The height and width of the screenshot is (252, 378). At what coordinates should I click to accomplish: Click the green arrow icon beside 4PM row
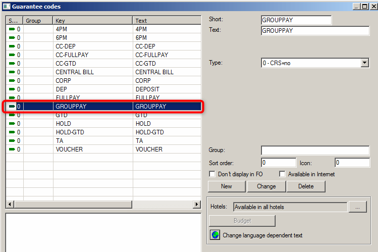tap(12, 29)
